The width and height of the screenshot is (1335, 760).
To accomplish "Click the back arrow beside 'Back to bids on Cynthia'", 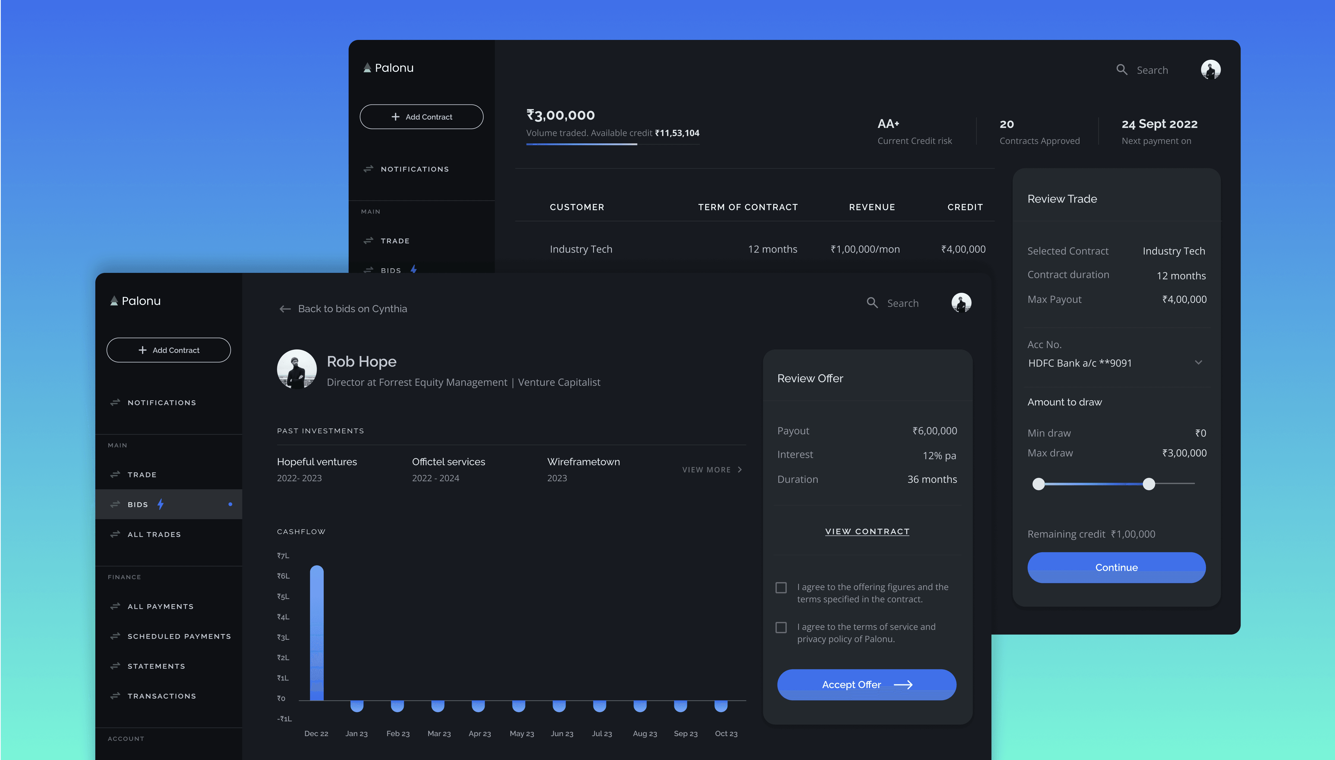I will [285, 309].
